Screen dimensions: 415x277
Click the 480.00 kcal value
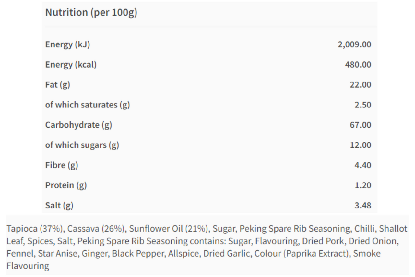click(x=358, y=65)
